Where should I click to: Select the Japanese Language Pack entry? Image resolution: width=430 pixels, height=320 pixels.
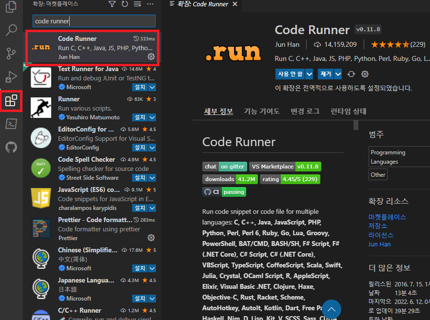pyautogui.click(x=93, y=289)
